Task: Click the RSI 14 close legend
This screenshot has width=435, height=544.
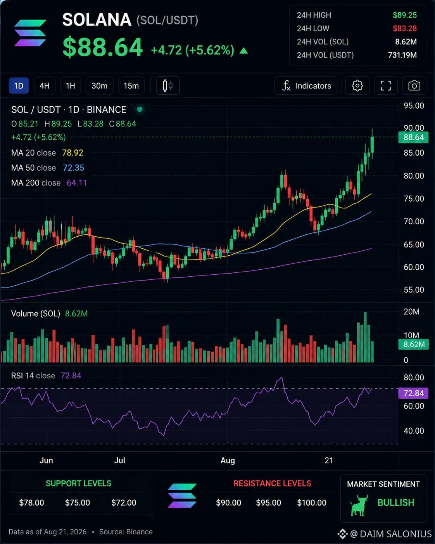Action: click(x=46, y=376)
